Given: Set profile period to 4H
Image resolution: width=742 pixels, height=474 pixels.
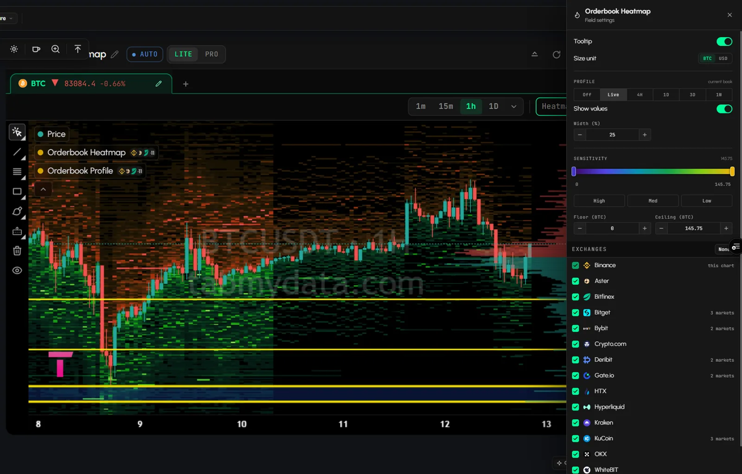Looking at the screenshot, I should coord(640,95).
